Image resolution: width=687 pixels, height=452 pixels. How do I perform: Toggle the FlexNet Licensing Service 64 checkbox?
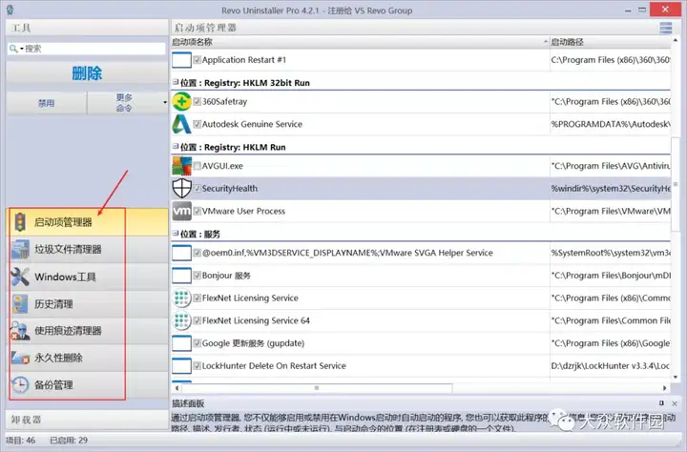[198, 320]
